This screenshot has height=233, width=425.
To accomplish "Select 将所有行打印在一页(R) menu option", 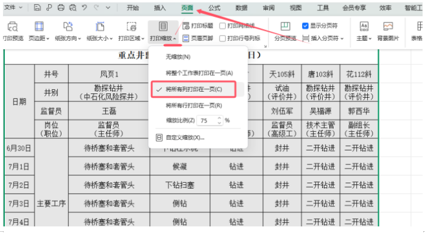I will [x=194, y=106].
